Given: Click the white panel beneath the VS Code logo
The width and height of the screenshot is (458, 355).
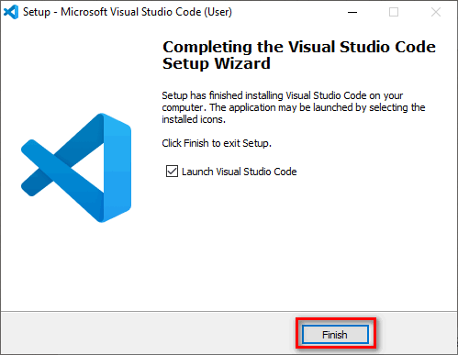Looking at the screenshot, I should pyautogui.click(x=76, y=266).
